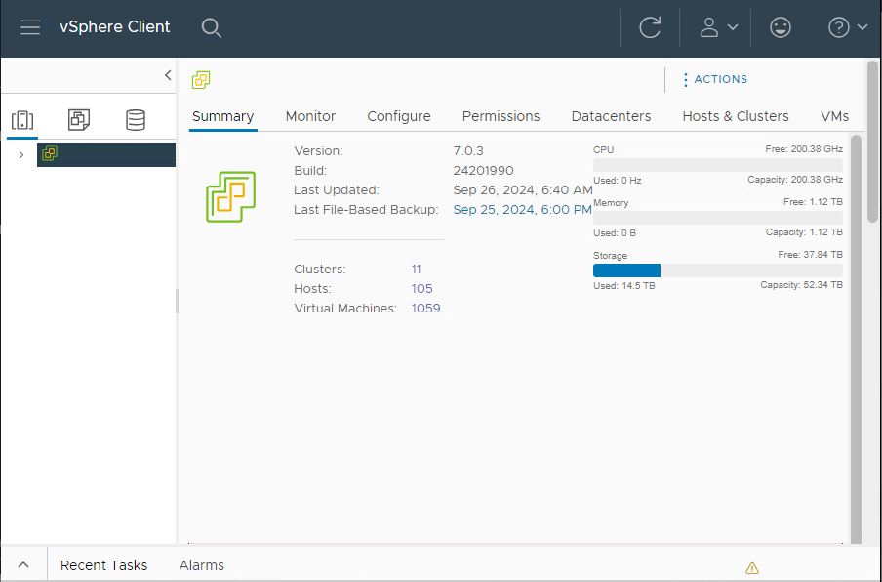Select the vCenter server tree item
This screenshot has width=882, height=582.
tap(106, 154)
